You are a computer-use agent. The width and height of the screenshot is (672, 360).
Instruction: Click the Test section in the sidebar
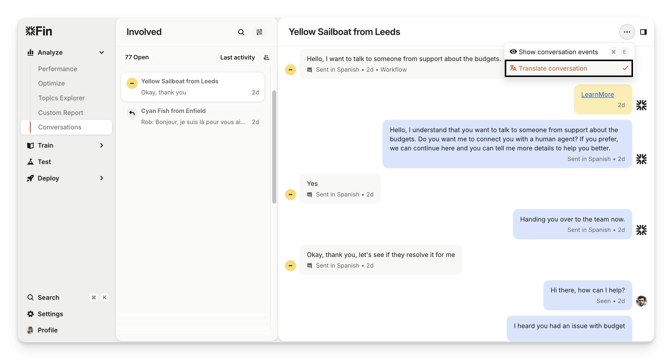44,162
